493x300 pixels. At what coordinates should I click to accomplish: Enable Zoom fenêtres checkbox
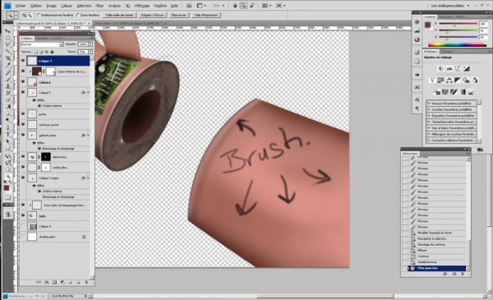(x=78, y=15)
